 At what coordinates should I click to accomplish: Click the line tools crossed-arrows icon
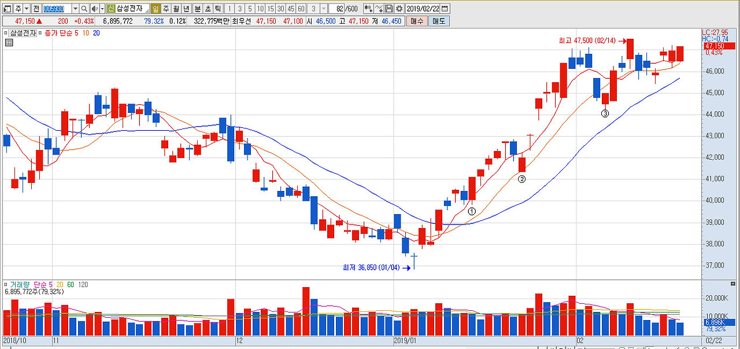(379, 9)
